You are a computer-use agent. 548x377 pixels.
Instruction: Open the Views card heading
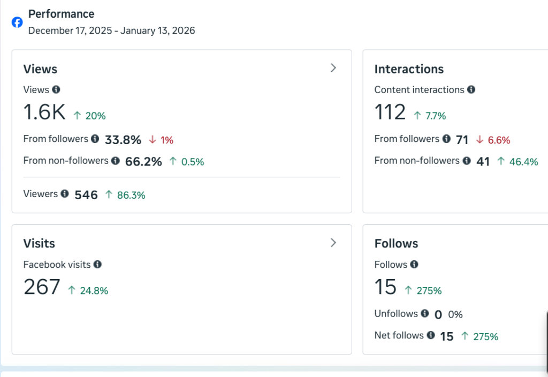[x=40, y=69]
